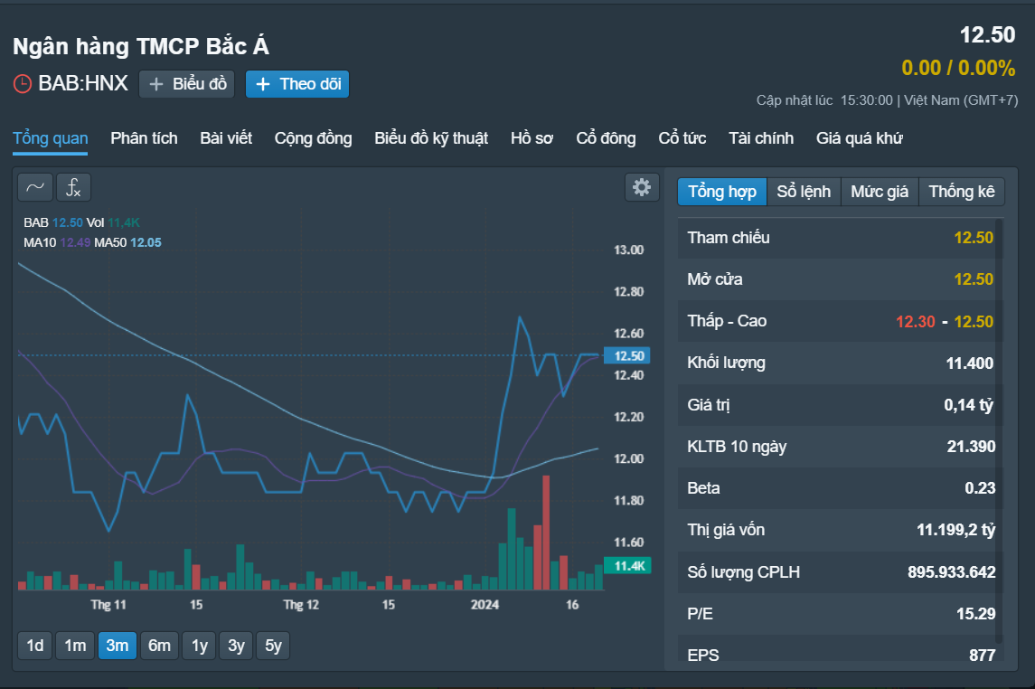Select the Tổng hợp panel tab
Viewport: 1035px width, 689px height.
tap(722, 192)
